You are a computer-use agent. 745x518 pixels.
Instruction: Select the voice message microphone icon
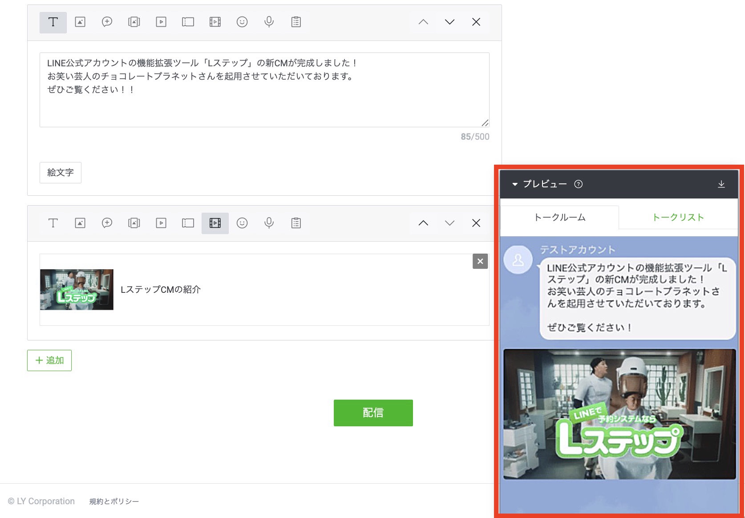pos(269,22)
